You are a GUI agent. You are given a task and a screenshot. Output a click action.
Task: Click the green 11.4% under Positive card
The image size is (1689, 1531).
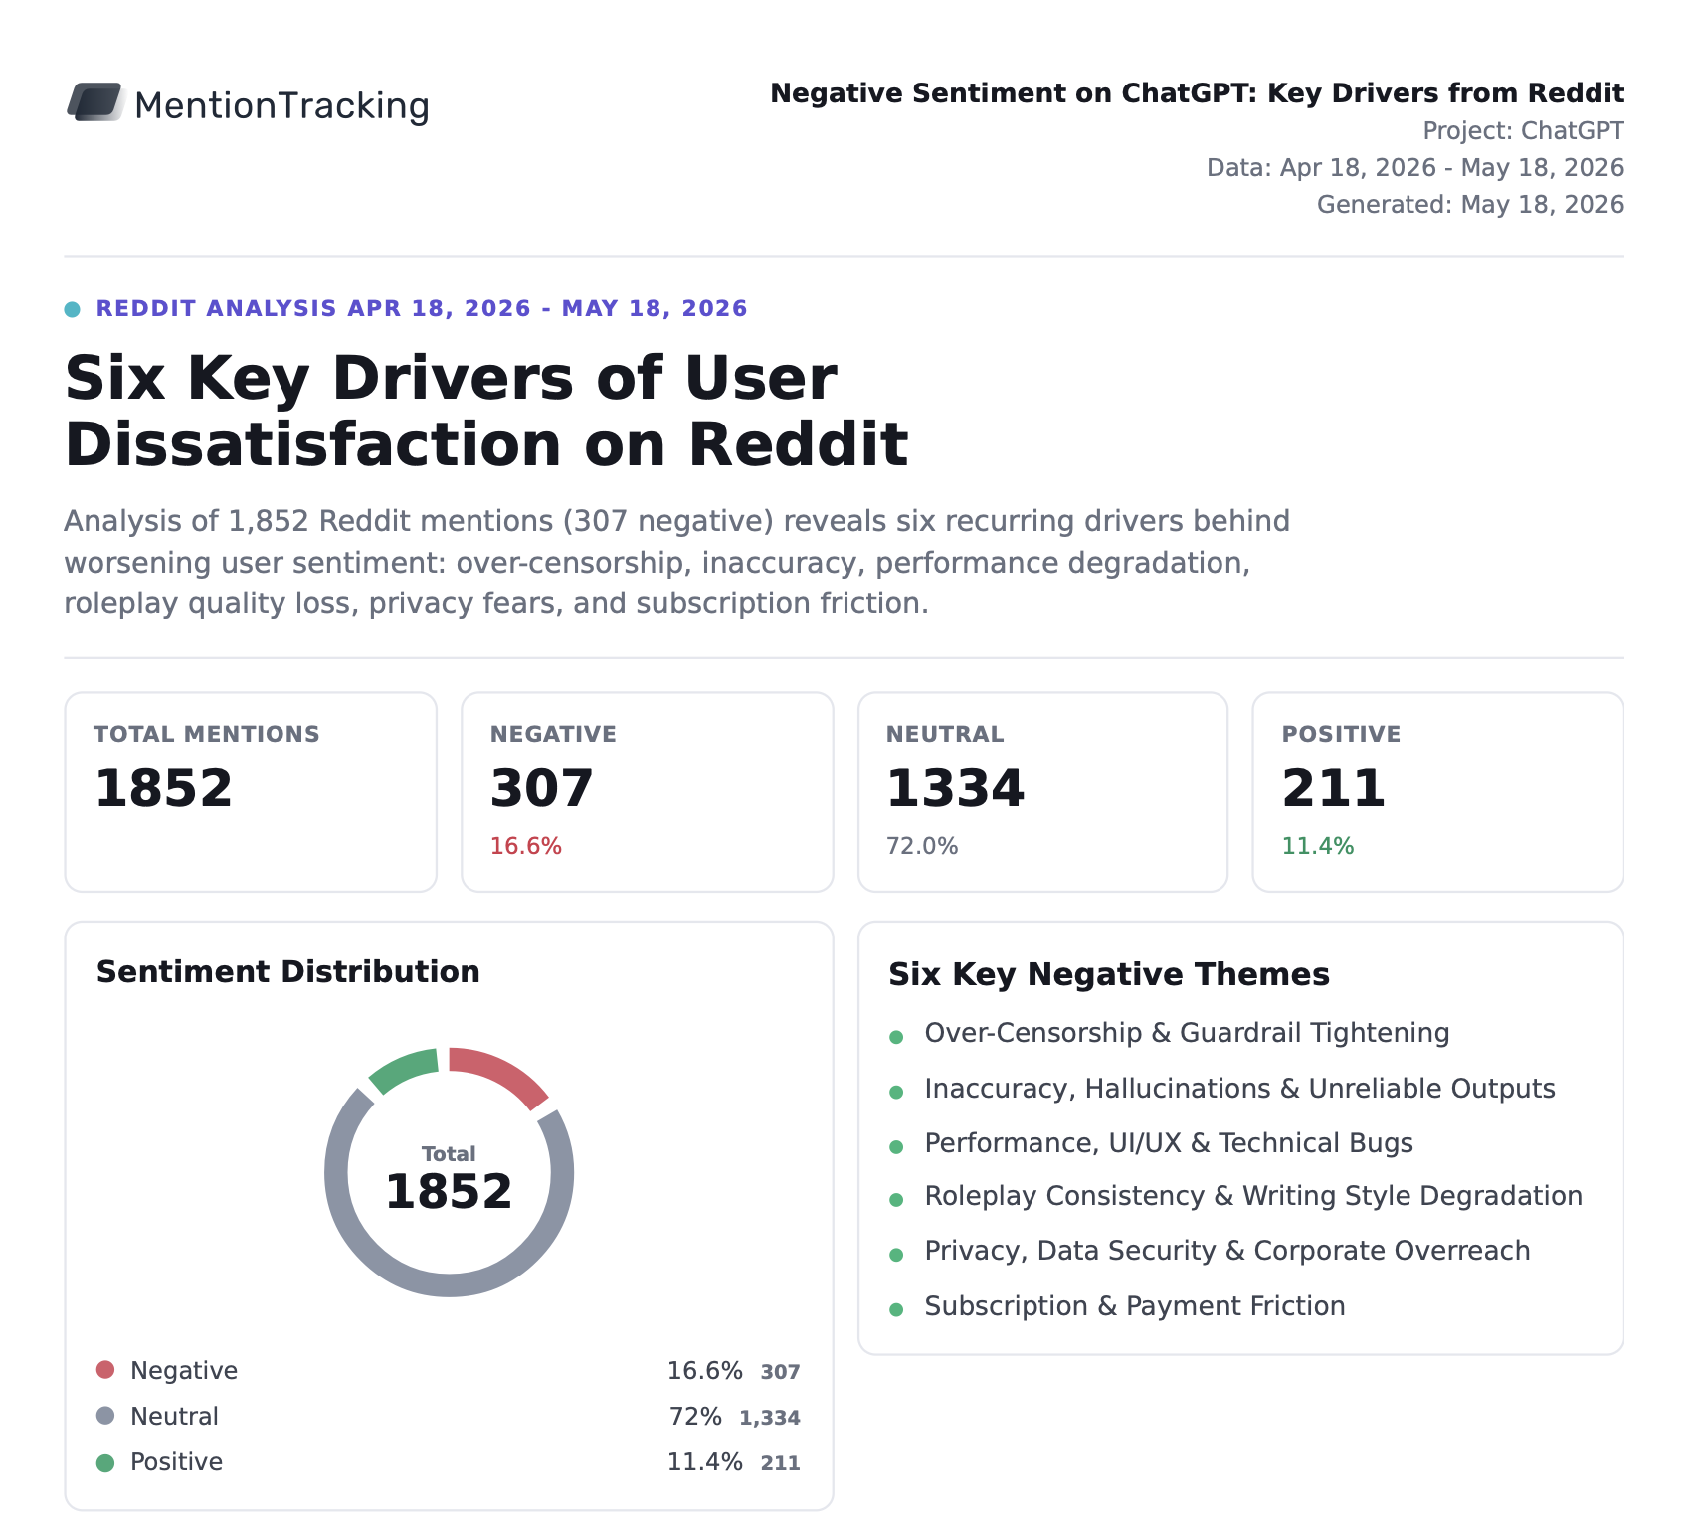point(1318,847)
